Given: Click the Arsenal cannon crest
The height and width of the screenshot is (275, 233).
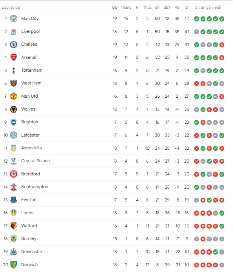Looking at the screenshot, I should tap(14, 57).
